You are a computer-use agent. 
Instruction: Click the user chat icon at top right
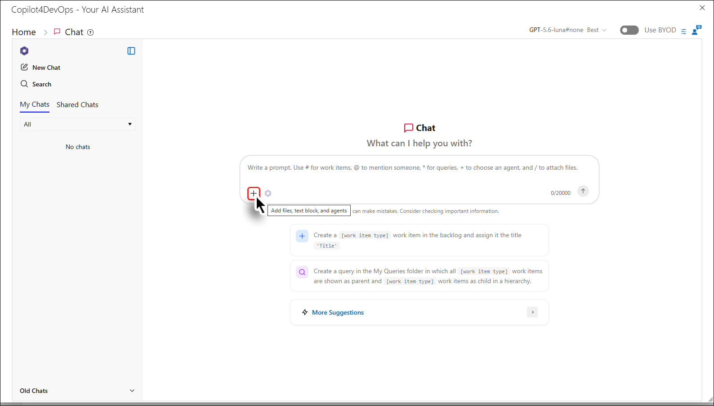point(696,30)
